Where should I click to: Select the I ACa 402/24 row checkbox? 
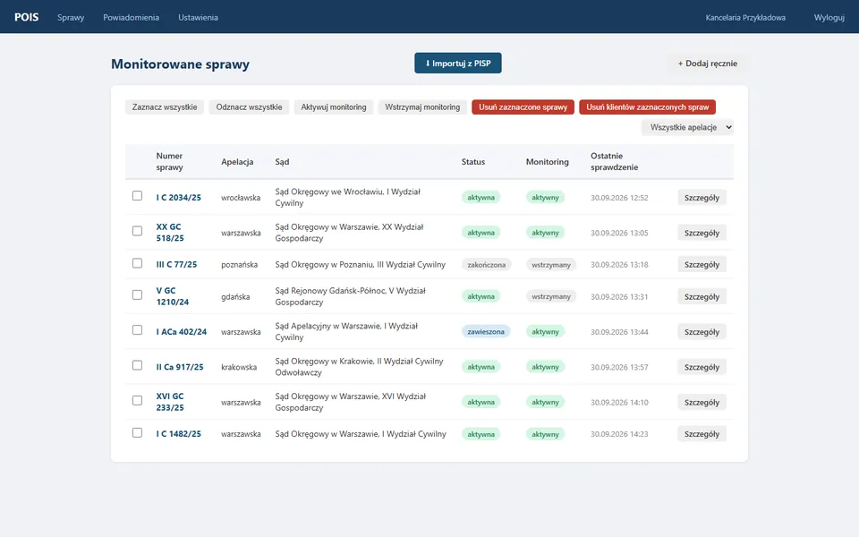[x=137, y=330]
